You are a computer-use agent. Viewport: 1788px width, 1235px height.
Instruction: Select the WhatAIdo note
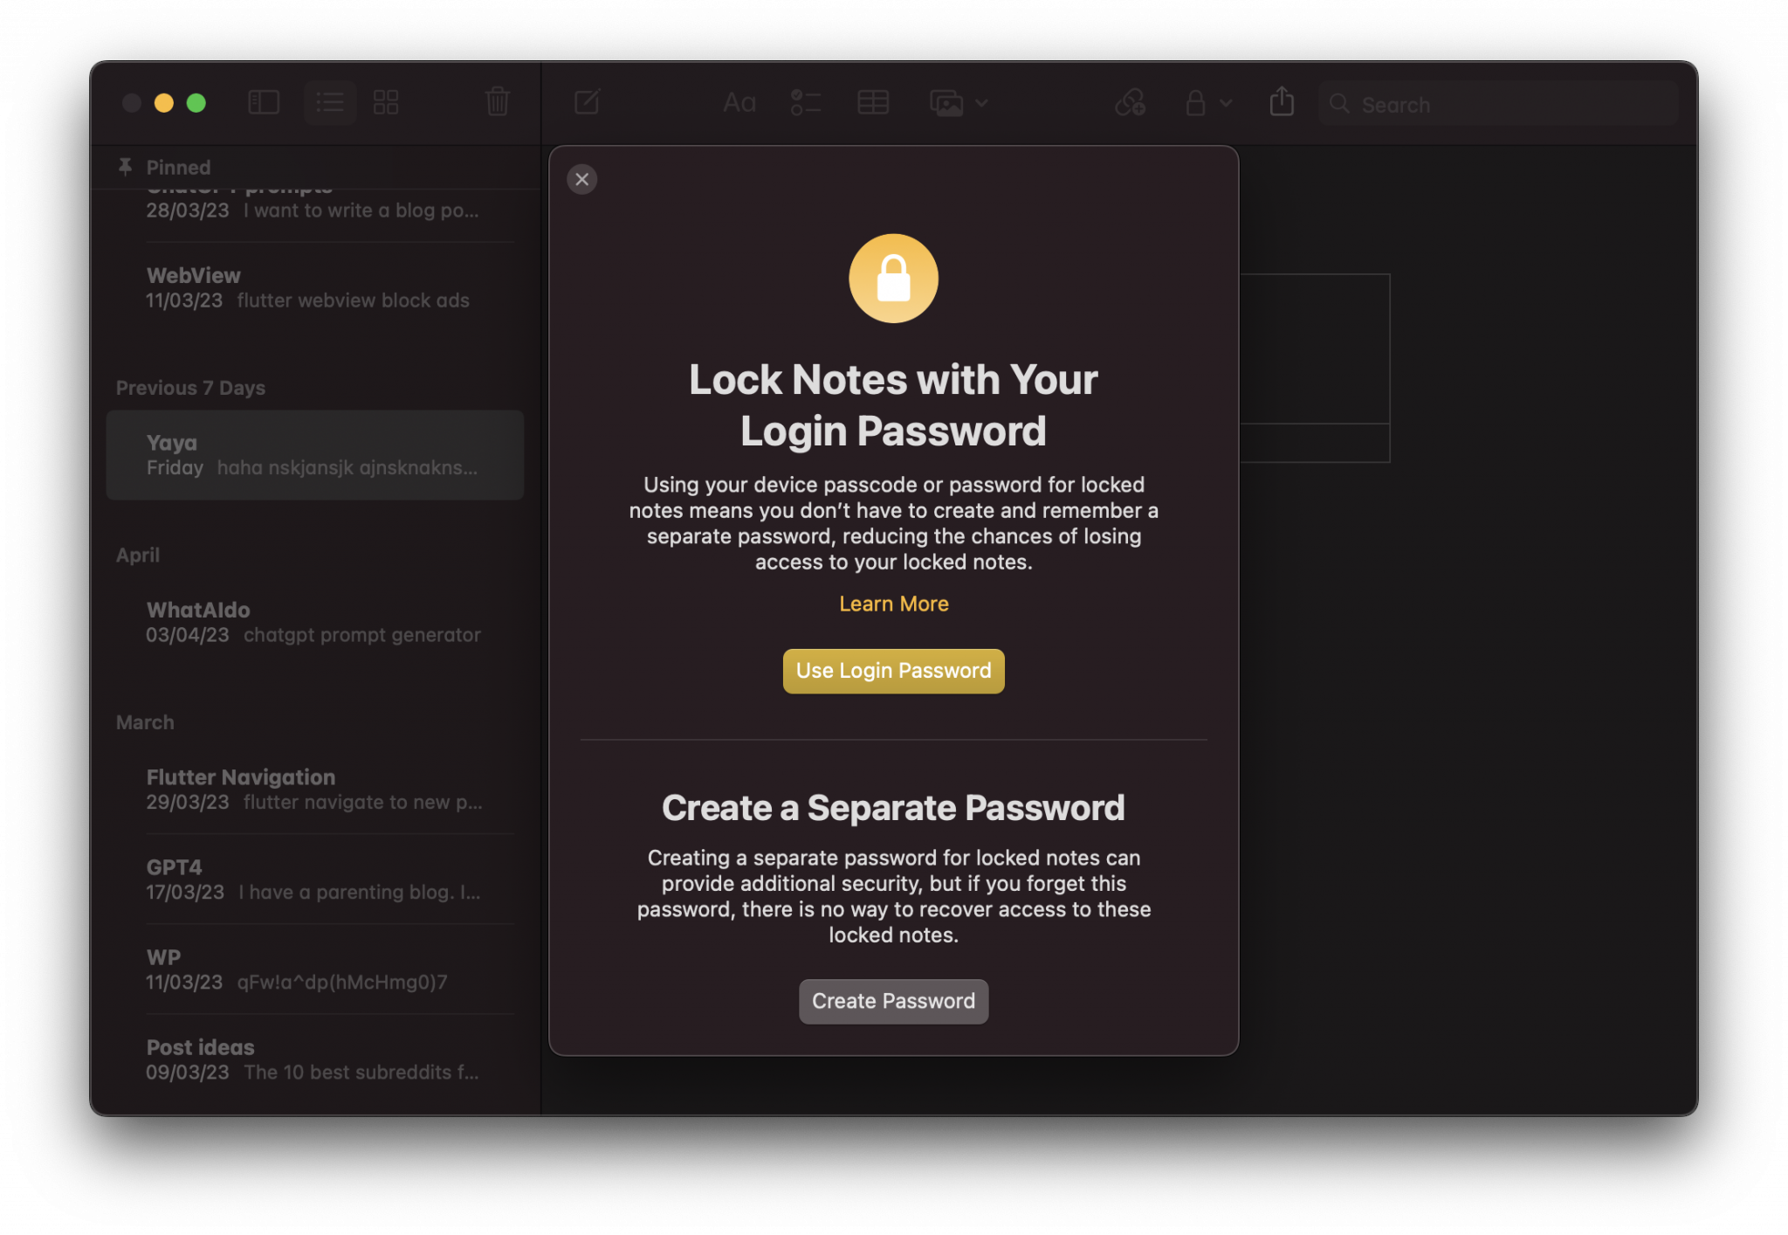tap(315, 622)
